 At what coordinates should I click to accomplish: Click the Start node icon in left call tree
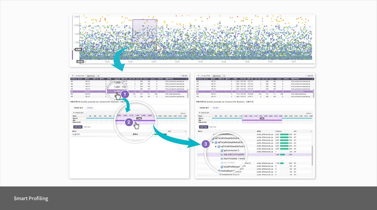[x=75, y=134]
